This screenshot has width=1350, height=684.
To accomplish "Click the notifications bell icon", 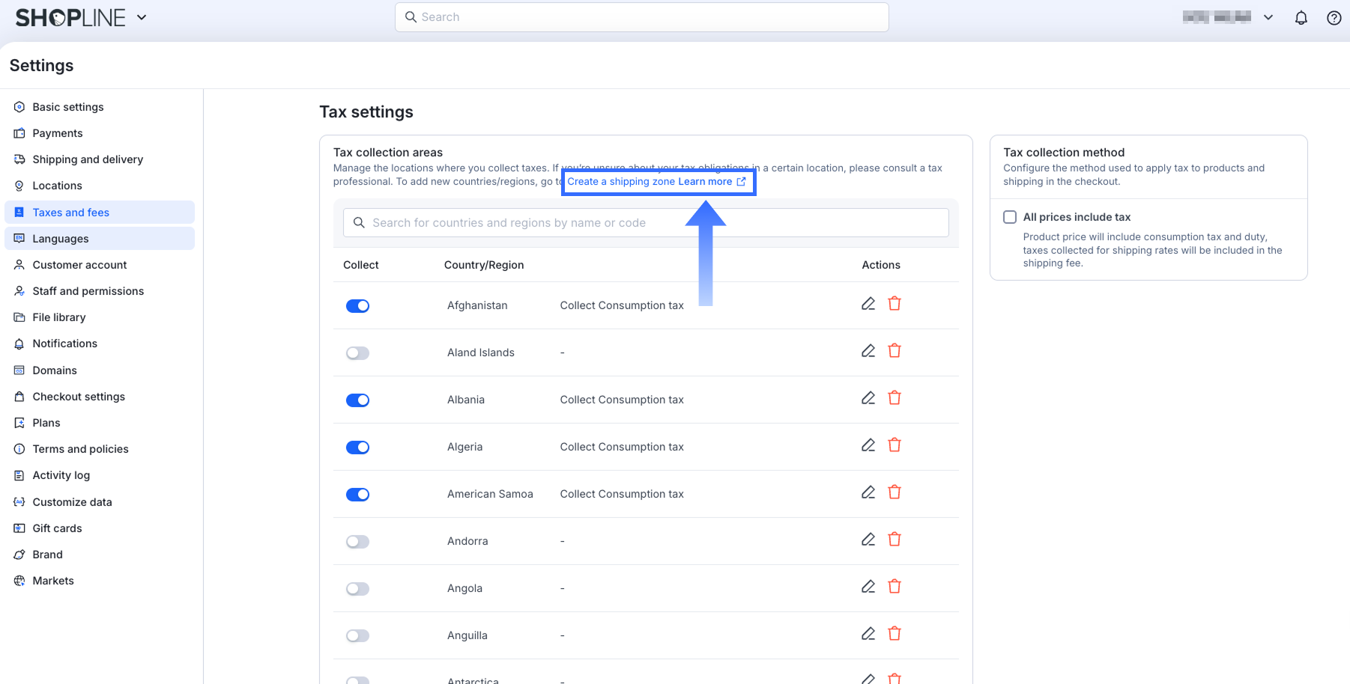I will (x=1301, y=18).
